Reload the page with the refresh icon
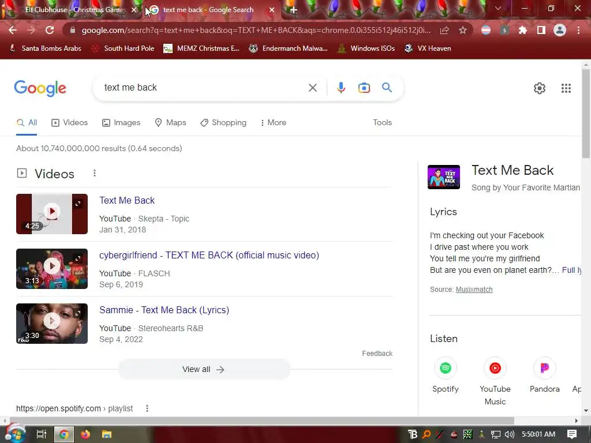Image resolution: width=591 pixels, height=443 pixels. pos(50,30)
